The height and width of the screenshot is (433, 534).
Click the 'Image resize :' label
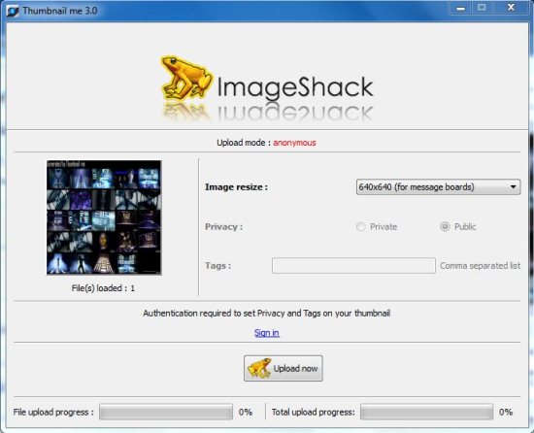coord(236,186)
